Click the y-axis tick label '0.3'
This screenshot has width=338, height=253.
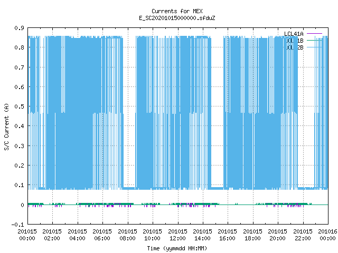19,146
